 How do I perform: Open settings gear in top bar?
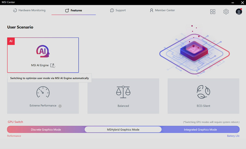226,12
